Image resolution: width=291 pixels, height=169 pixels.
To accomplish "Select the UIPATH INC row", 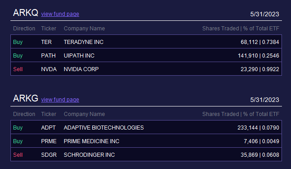I will 146,55.
